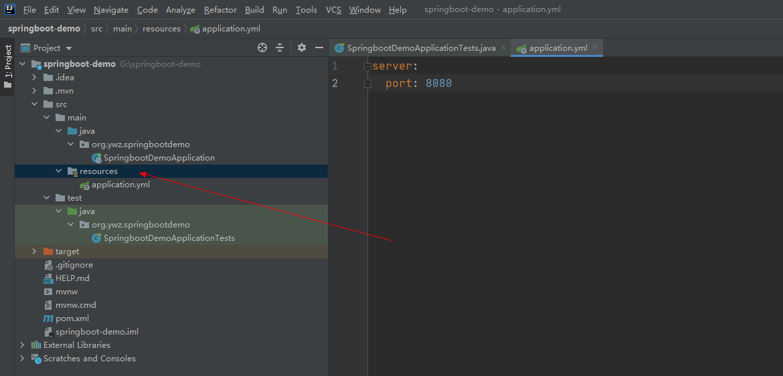The image size is (783, 376).
Task: Click the HELP.md markdown file icon
Action: [x=48, y=278]
